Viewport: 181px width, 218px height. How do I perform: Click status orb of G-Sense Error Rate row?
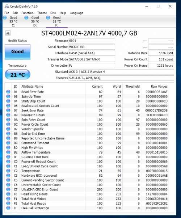click(x=8, y=157)
